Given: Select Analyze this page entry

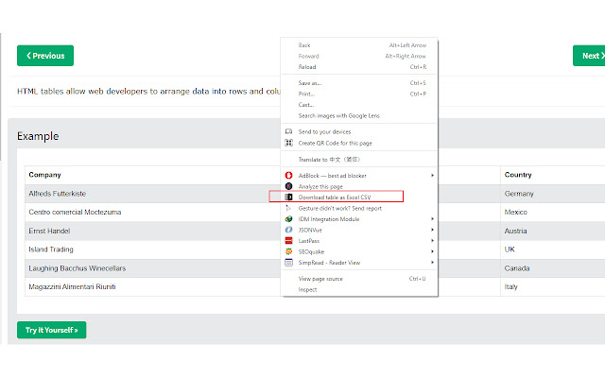Looking at the screenshot, I should coord(359,186).
